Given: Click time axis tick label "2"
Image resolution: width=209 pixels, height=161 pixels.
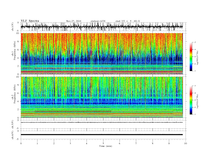Looking at the screenshot, I should click(x=54, y=143).
